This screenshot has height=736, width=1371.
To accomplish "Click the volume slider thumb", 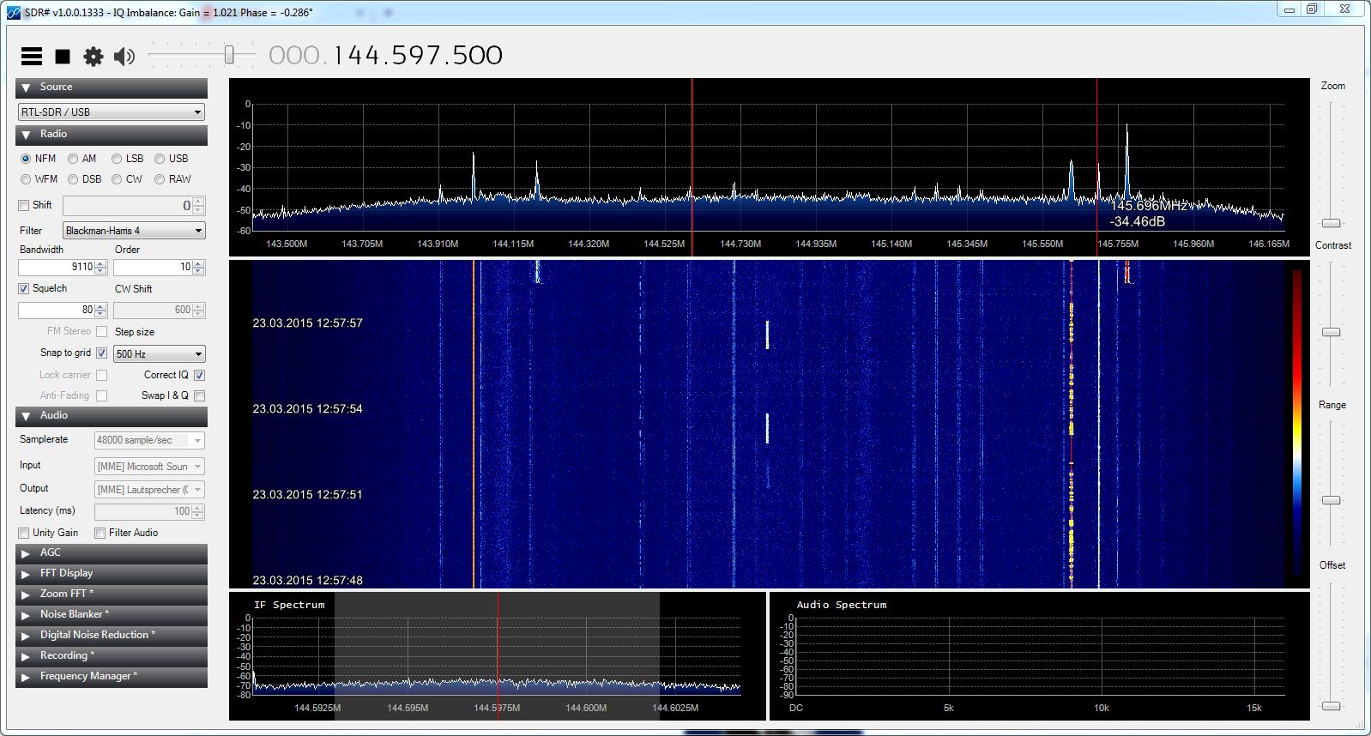I will pos(229,55).
